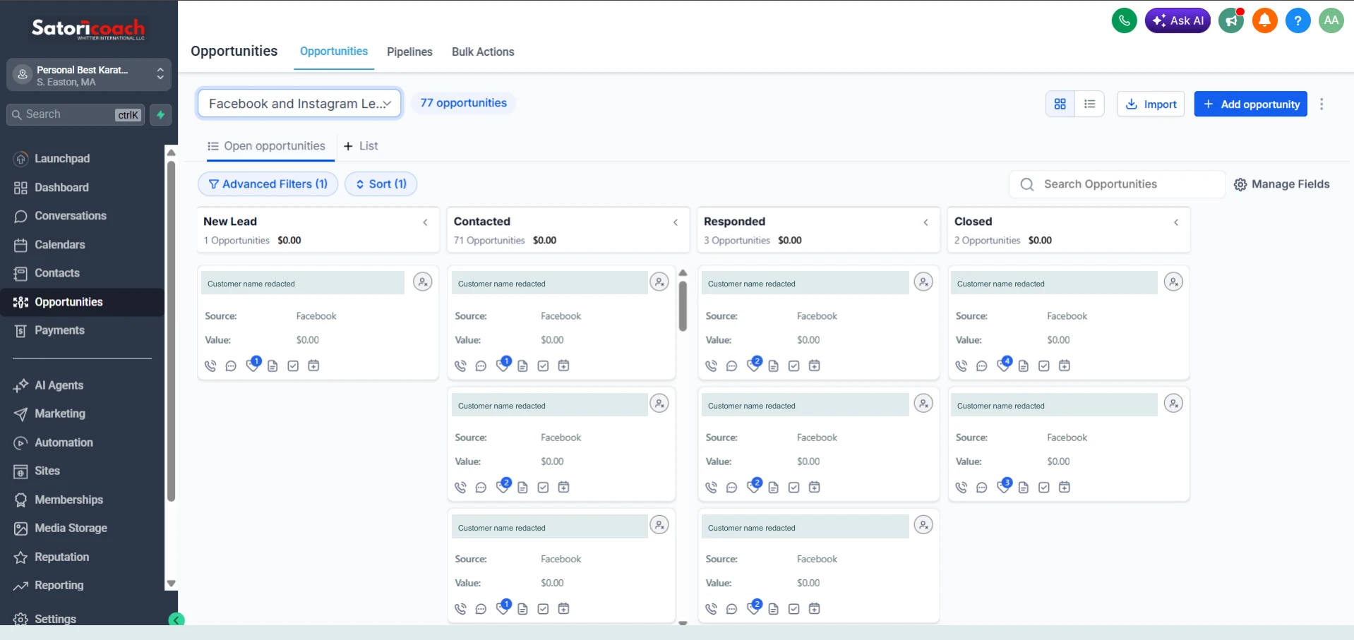Switch to board grid view

tap(1060, 104)
